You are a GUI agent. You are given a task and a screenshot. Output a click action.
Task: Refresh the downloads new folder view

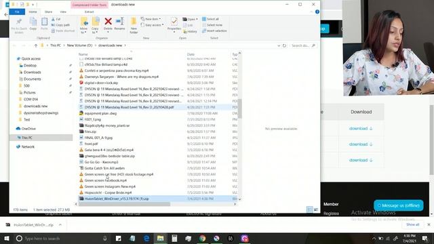284,45
